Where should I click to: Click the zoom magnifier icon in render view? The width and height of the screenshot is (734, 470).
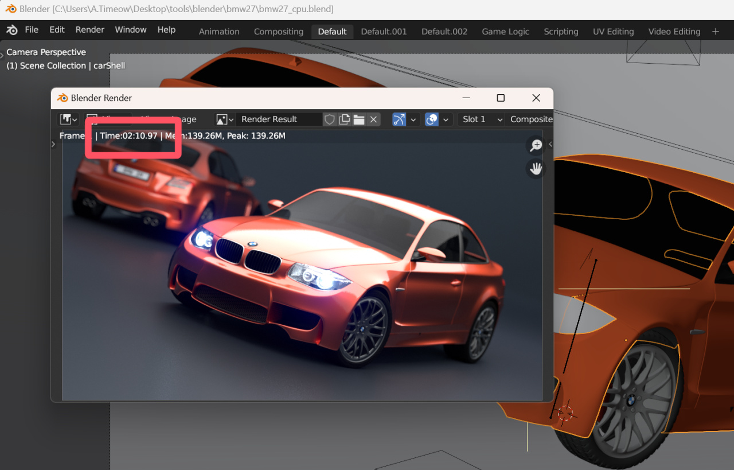pyautogui.click(x=536, y=146)
